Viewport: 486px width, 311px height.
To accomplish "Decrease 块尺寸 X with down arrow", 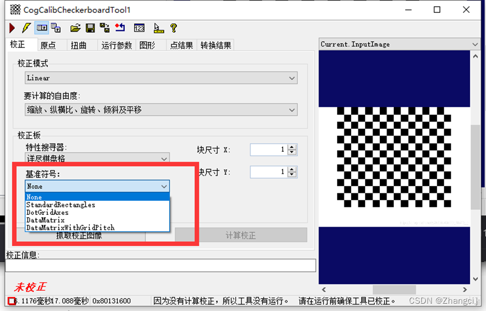I will pyautogui.click(x=292, y=152).
